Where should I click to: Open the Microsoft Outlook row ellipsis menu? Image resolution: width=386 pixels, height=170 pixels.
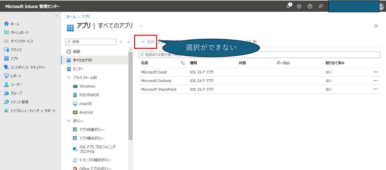click(x=375, y=81)
